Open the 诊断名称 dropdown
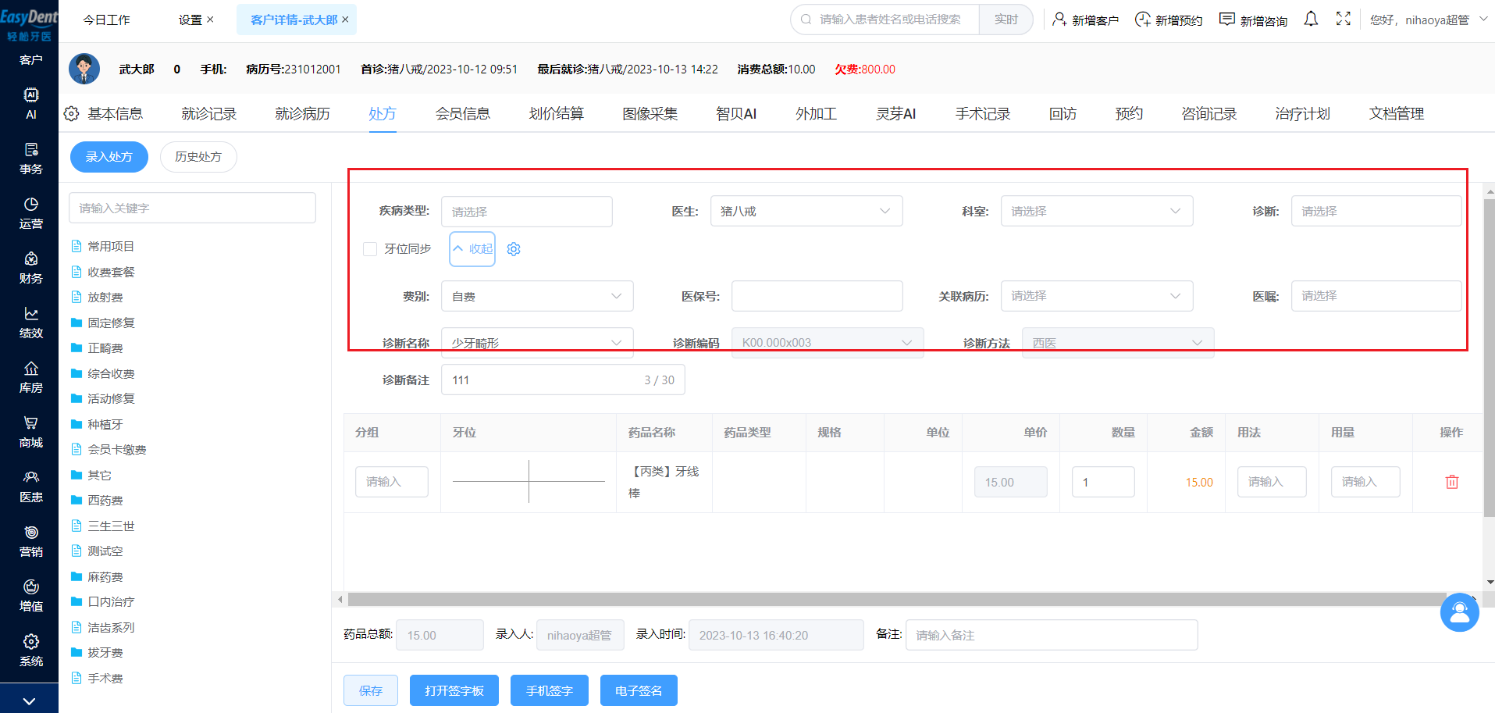Viewport: 1495px width, 713px height. (x=537, y=343)
